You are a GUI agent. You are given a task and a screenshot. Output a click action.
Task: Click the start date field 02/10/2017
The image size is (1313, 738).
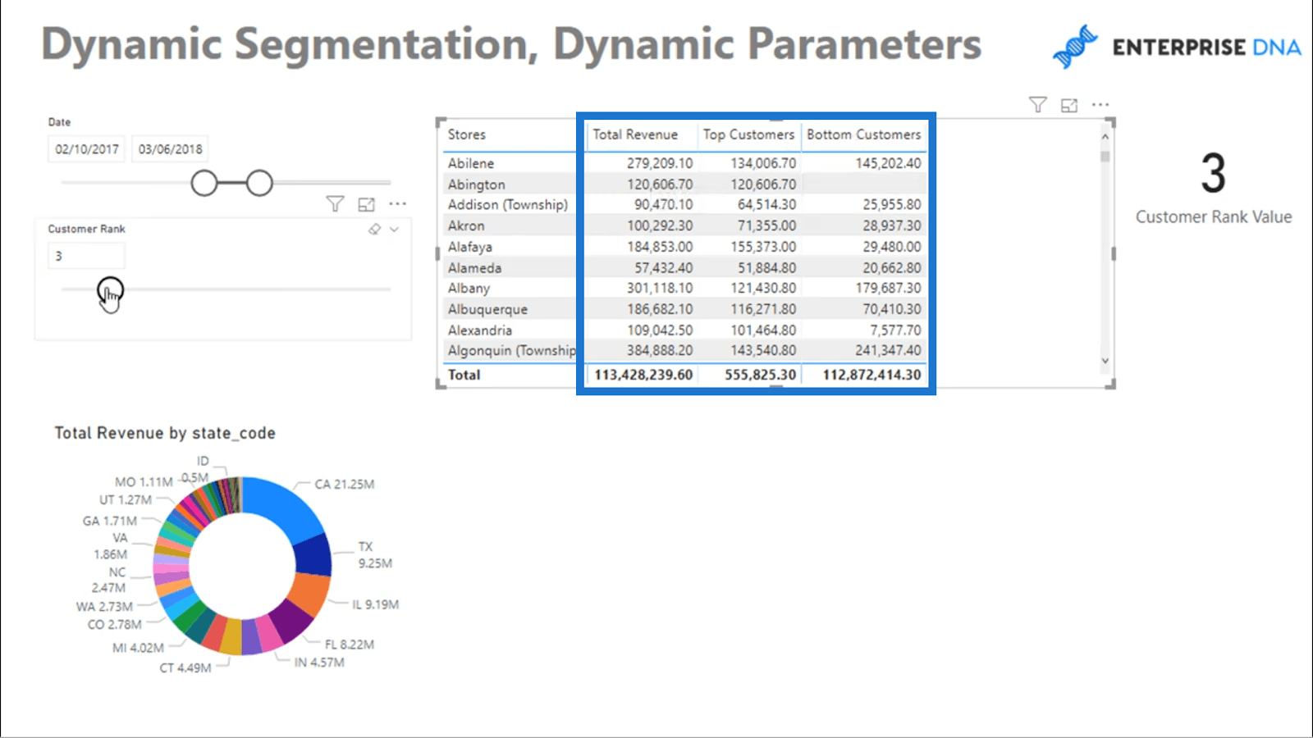[x=87, y=149]
